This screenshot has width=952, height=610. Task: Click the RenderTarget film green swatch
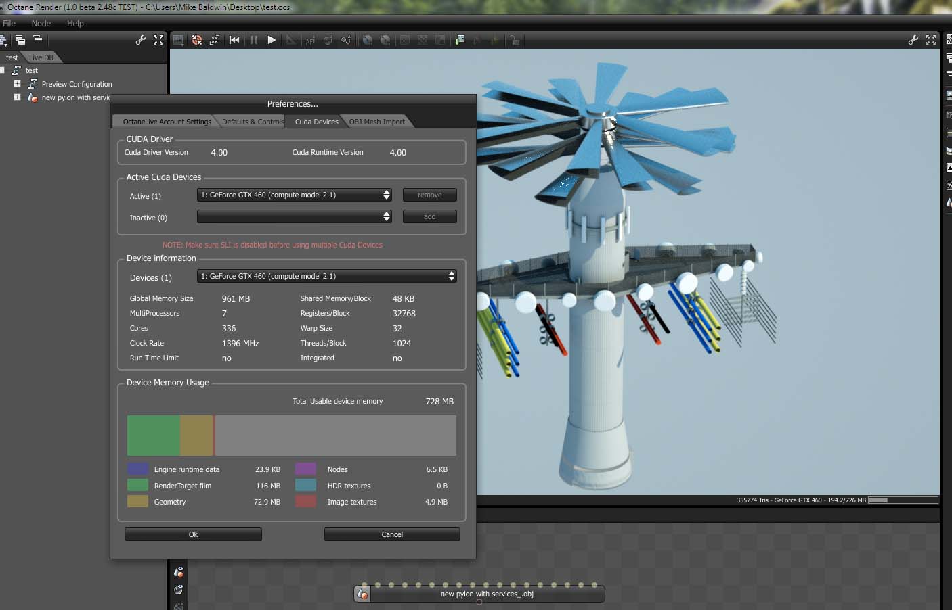(x=137, y=485)
